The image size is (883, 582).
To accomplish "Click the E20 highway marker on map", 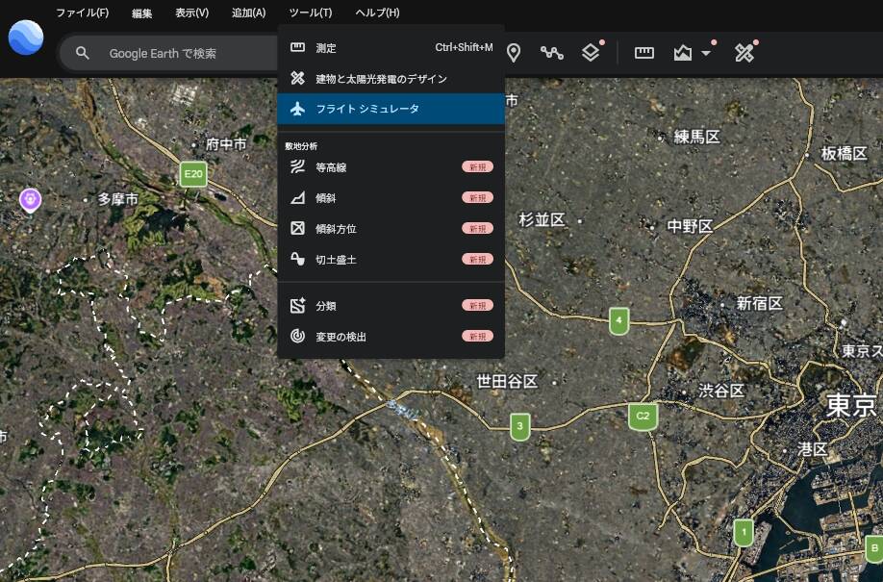I will [193, 174].
